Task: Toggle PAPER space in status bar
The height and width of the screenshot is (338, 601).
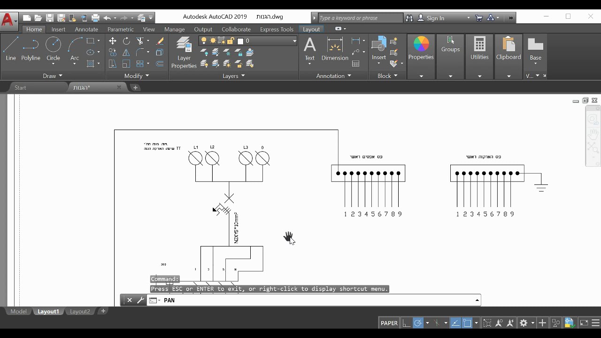Action: (389, 323)
